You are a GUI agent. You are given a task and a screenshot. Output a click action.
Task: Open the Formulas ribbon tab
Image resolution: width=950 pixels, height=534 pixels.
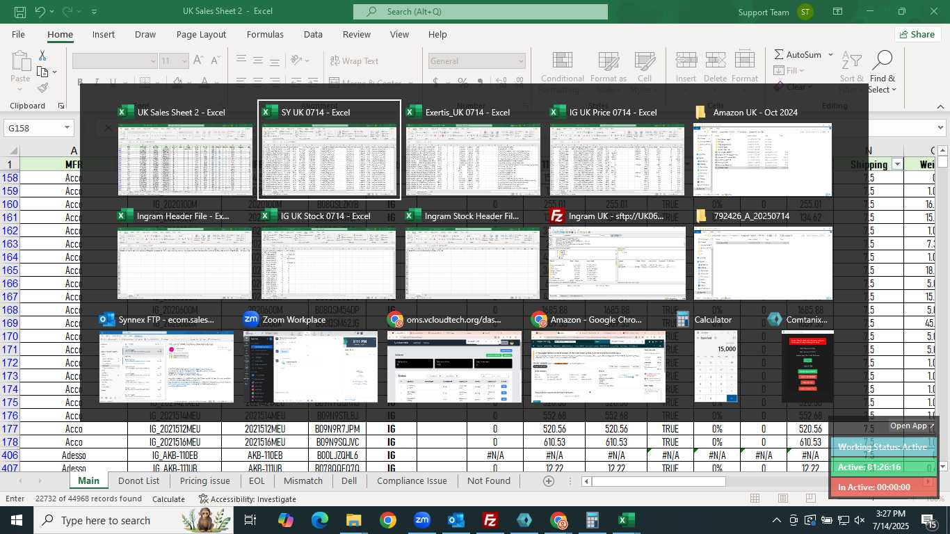tap(265, 34)
